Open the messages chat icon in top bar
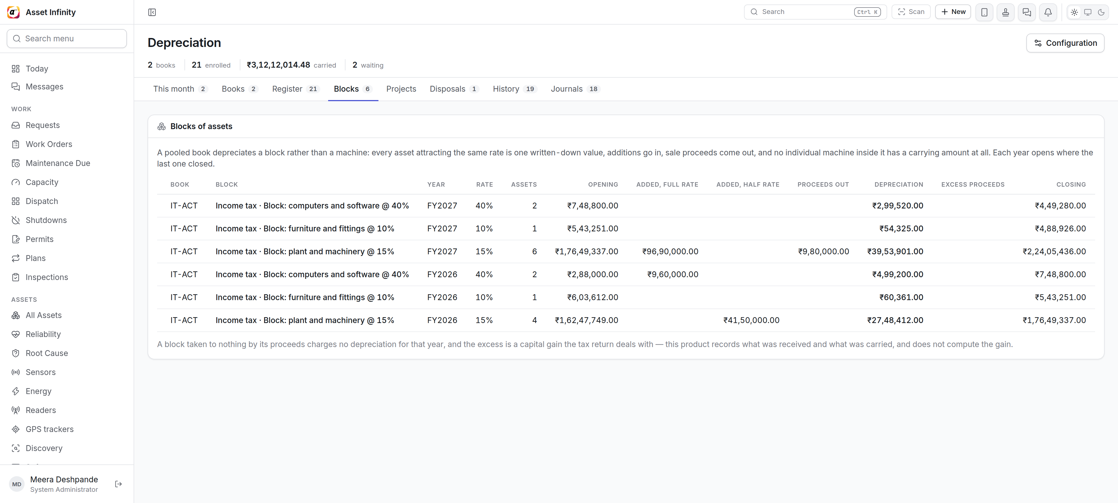The width and height of the screenshot is (1118, 503). coord(1027,12)
